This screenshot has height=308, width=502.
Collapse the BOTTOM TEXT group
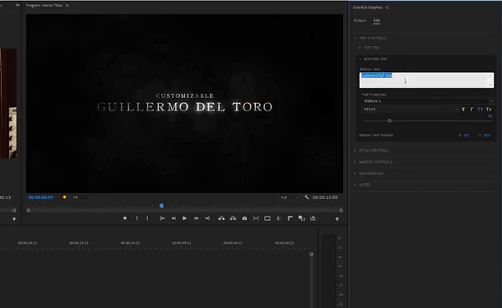click(360, 59)
